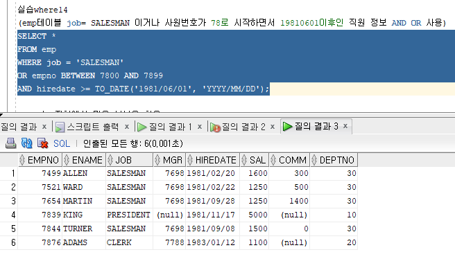455x259 pixels.
Task: Close the 질의 결과 1 tab
Action: pos(200,127)
